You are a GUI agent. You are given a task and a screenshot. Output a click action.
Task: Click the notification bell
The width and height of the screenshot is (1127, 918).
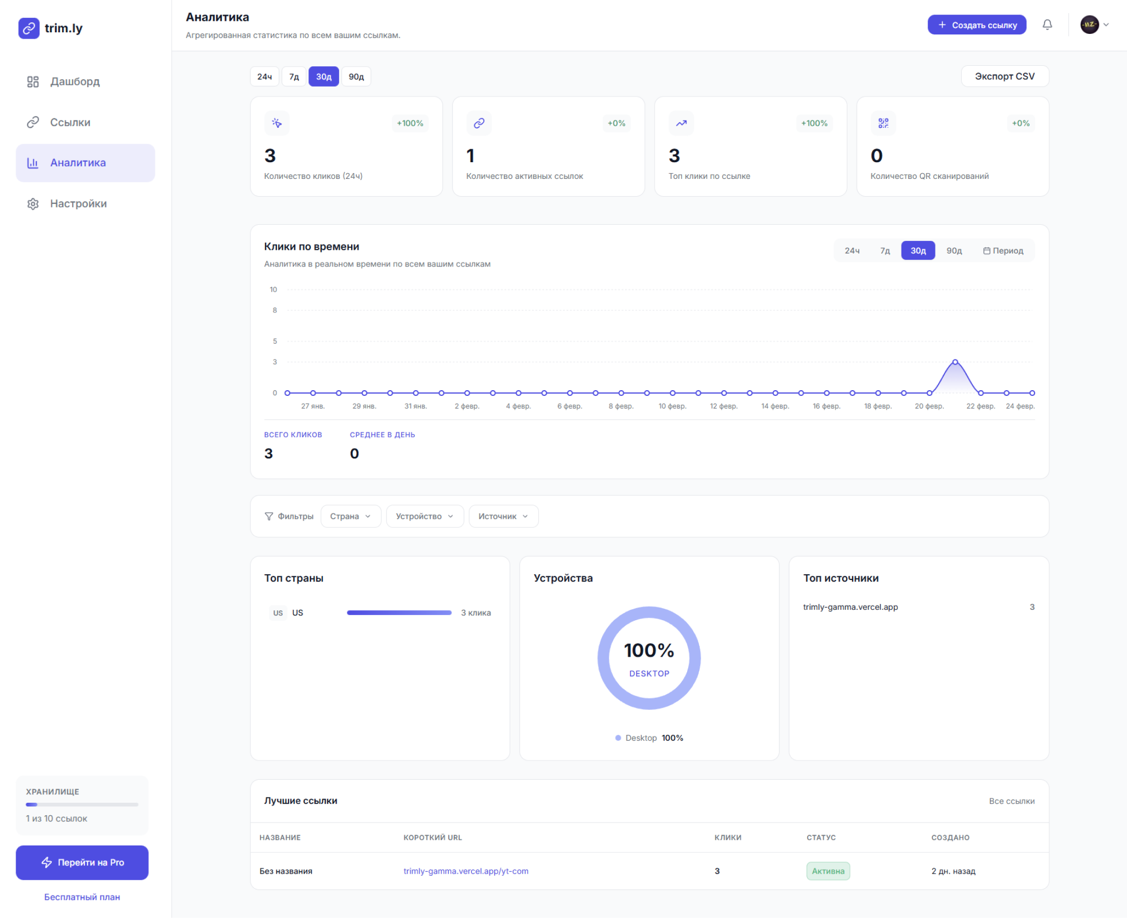coord(1048,25)
